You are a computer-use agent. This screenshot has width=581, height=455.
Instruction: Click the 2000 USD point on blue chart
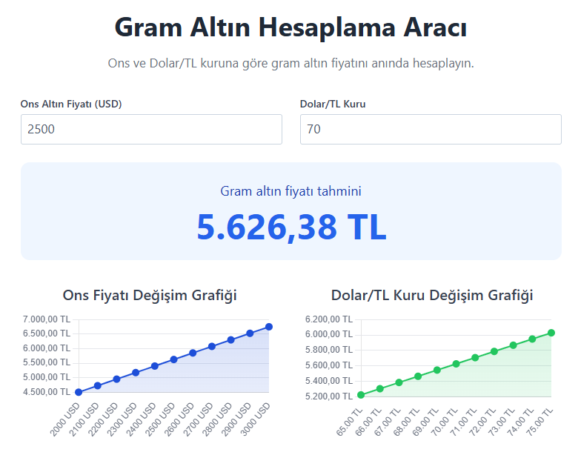point(79,392)
